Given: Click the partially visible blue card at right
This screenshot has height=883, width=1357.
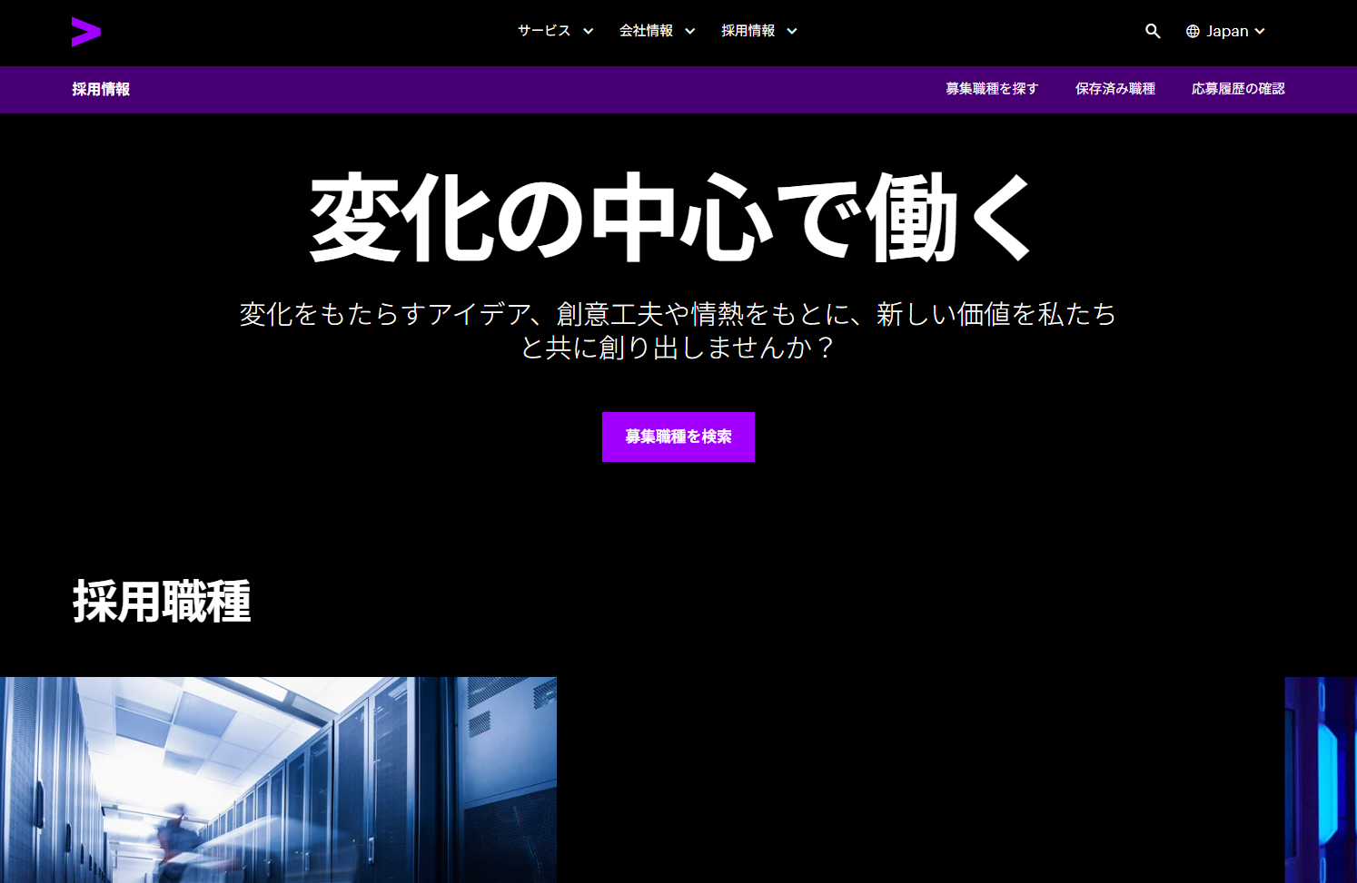Looking at the screenshot, I should pyautogui.click(x=1321, y=780).
